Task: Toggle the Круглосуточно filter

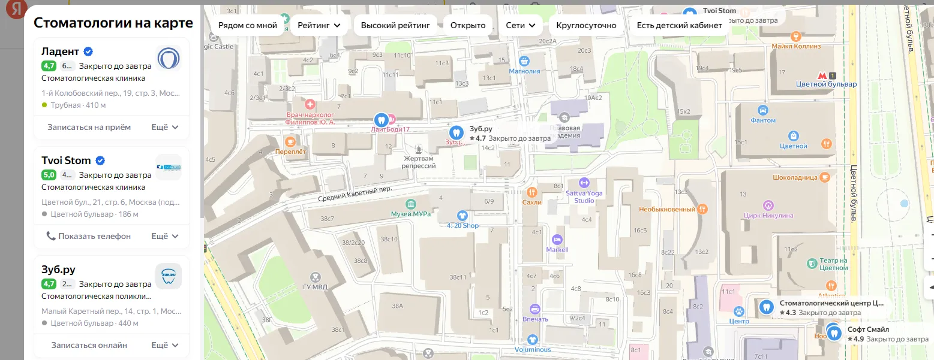Action: tap(586, 25)
